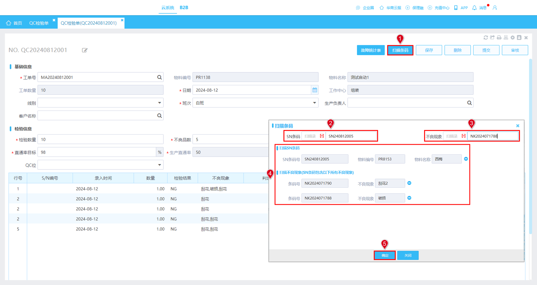Click the edit pencil icon beside QC20240812001
This screenshot has width=537, height=285.
pyautogui.click(x=85, y=50)
